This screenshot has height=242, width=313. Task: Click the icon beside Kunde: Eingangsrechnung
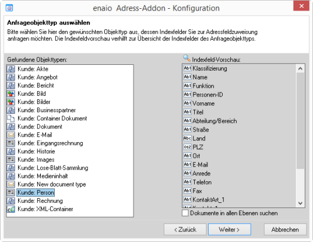tap(11, 143)
